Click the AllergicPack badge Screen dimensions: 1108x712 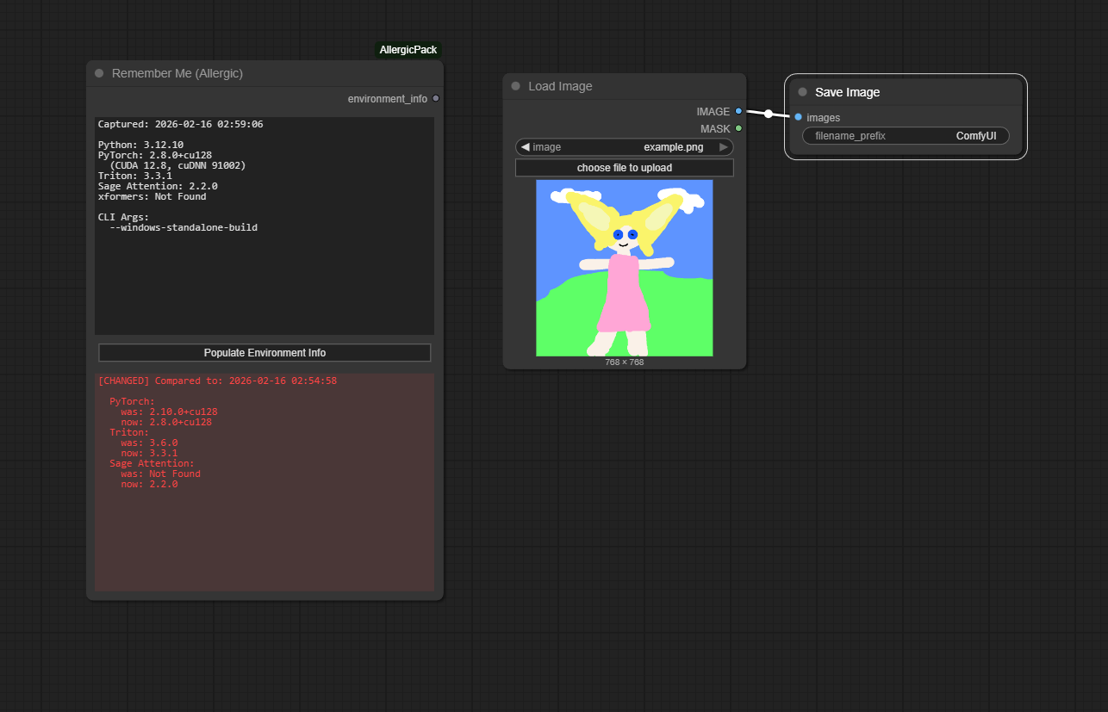pos(408,50)
